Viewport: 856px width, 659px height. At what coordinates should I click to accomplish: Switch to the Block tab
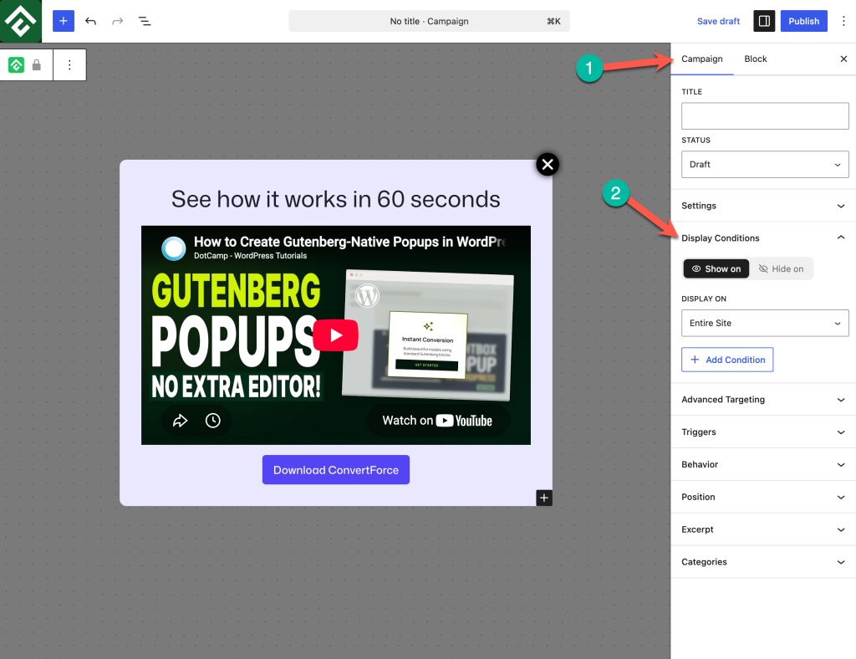(755, 59)
